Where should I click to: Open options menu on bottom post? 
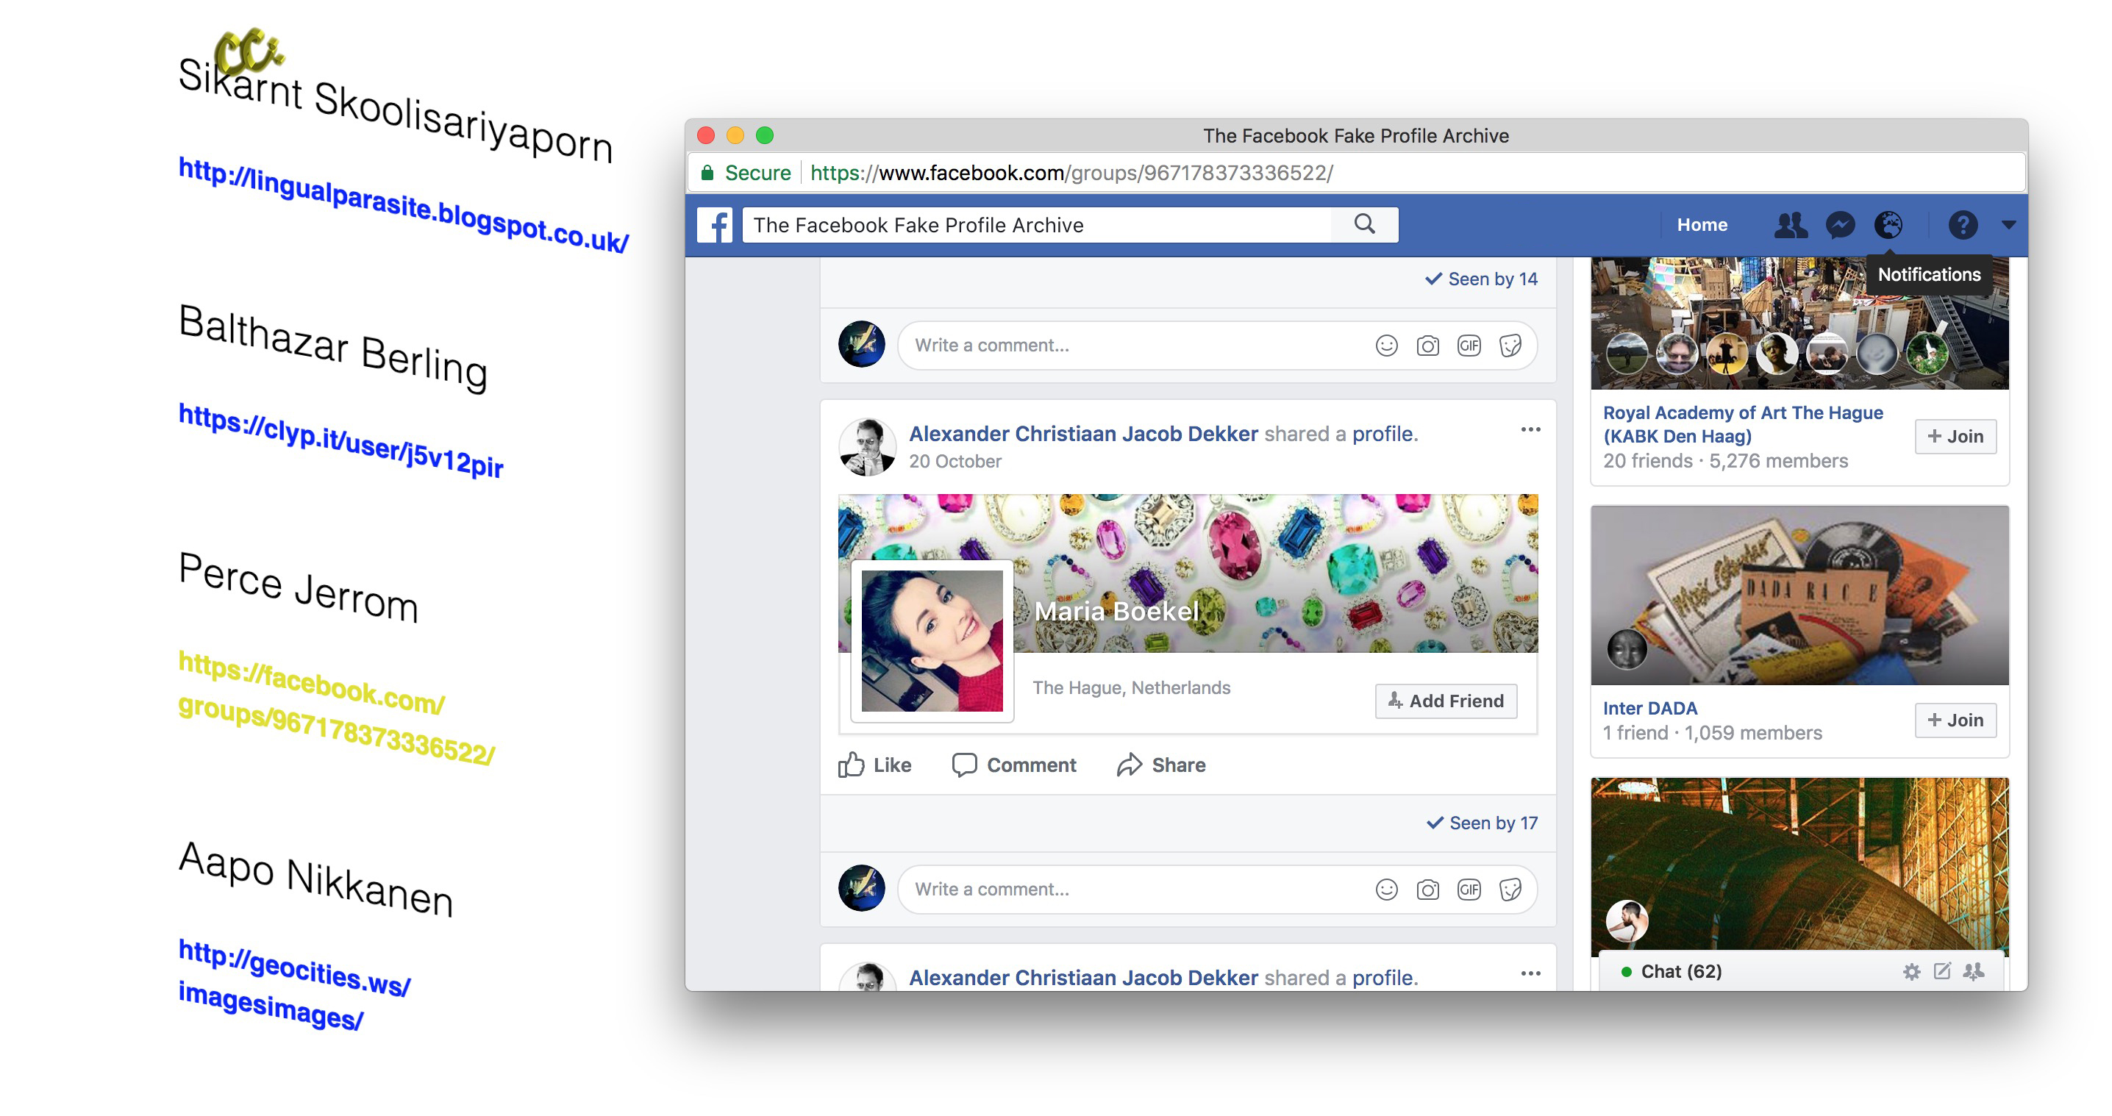[x=1530, y=973]
